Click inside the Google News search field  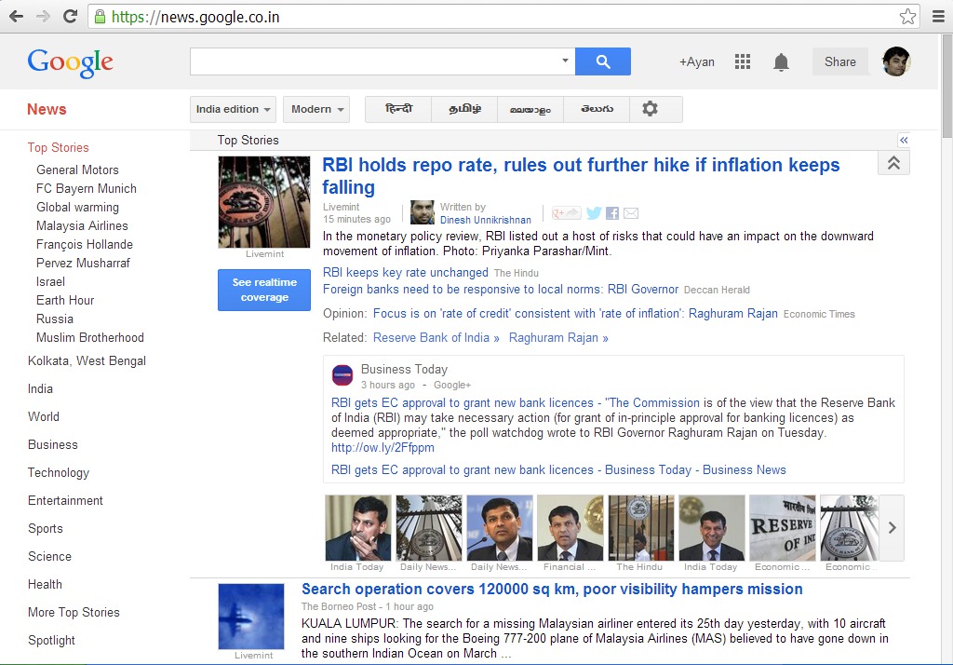(x=372, y=61)
